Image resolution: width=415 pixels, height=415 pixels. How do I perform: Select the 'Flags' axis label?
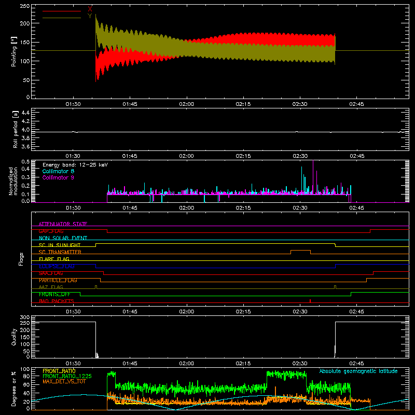(21, 259)
